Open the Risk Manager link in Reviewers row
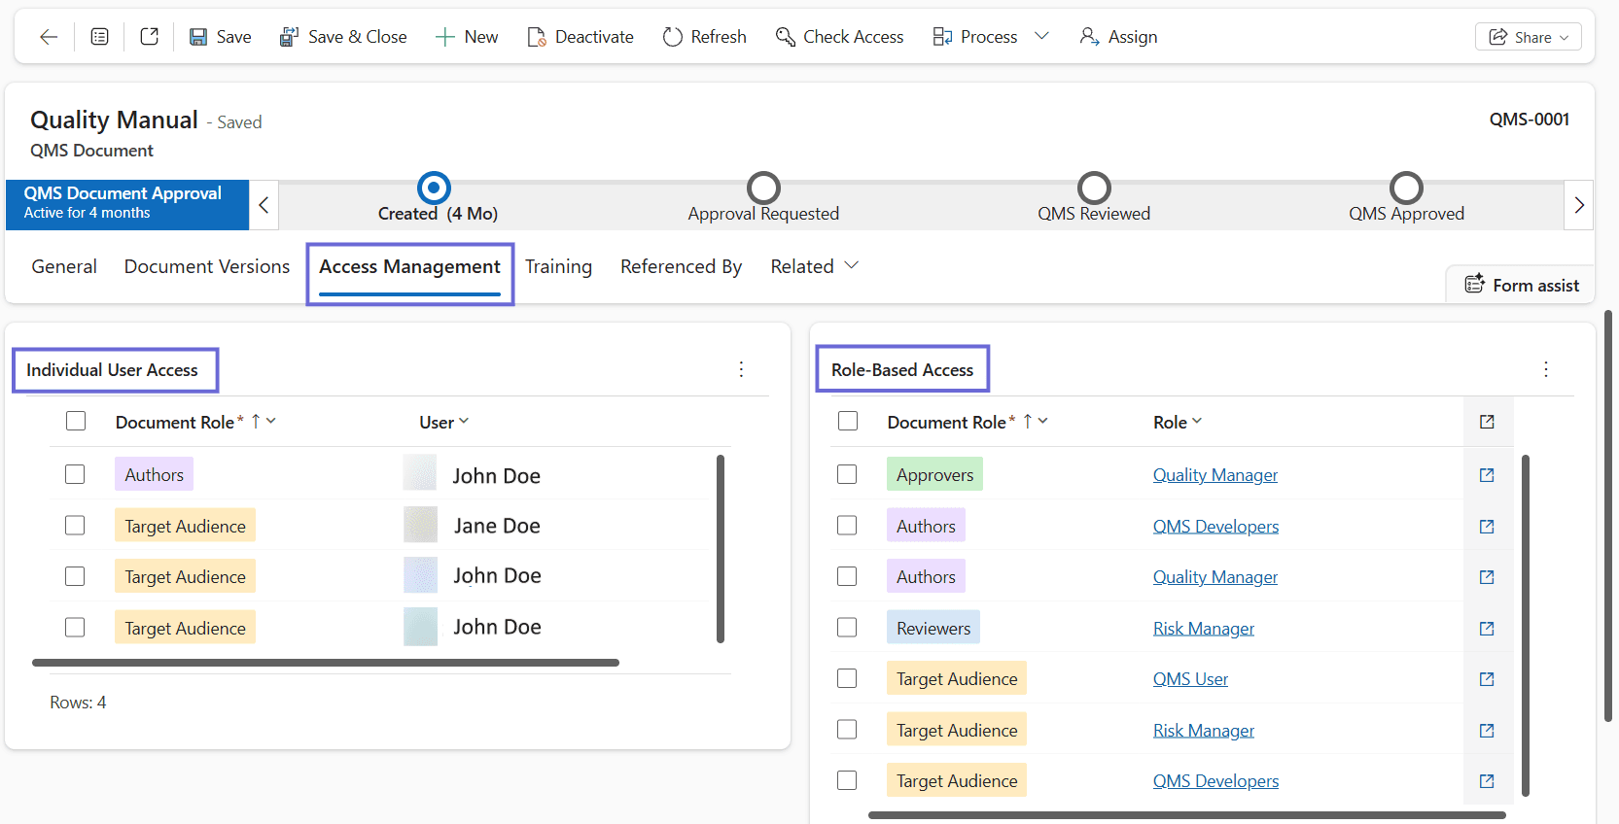 click(x=1204, y=628)
